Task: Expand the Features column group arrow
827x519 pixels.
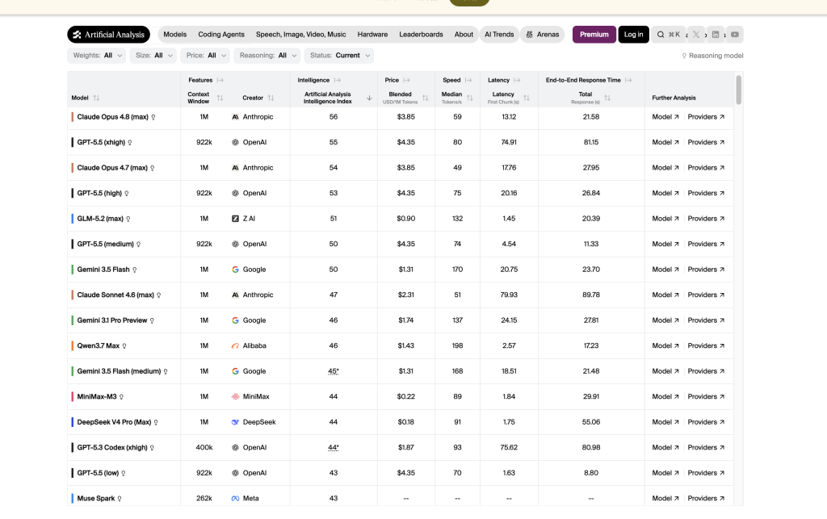Action: point(220,81)
